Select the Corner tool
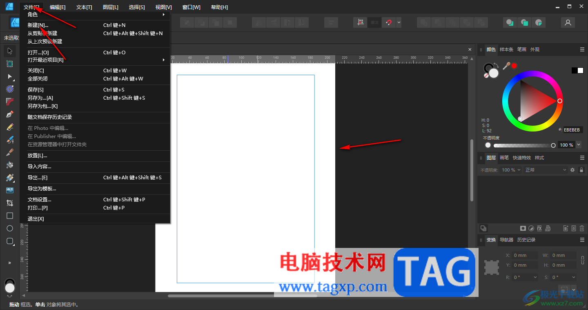This screenshot has height=310, width=588. [10, 102]
